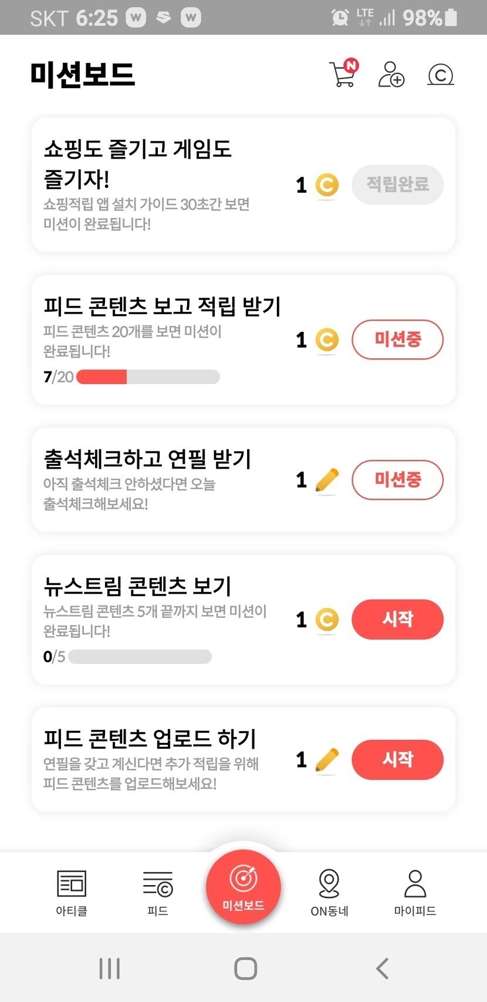Open the shopping cart icon

click(x=343, y=74)
